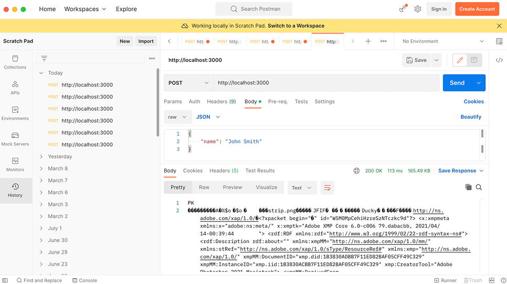Switch to Pre-req. tab
The width and height of the screenshot is (507, 284).
278,101
